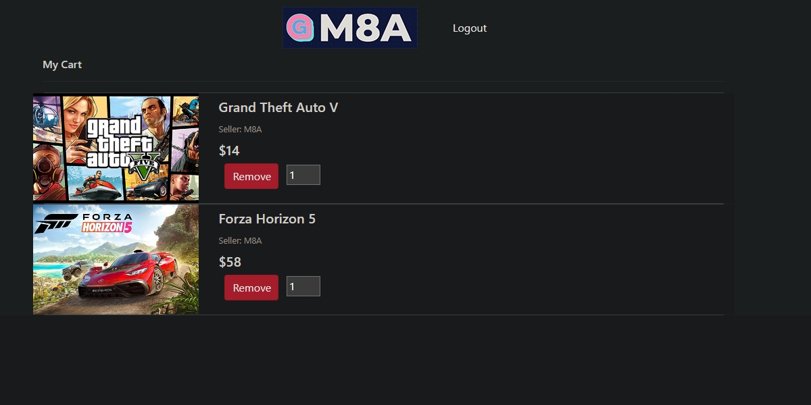Click the M8A lettering in the logo

pos(366,28)
